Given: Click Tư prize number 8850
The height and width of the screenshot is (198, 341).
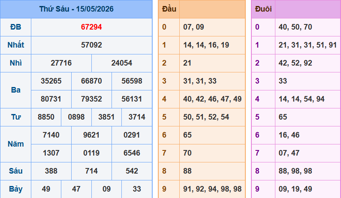Looking at the screenshot, I should tap(46, 117).
